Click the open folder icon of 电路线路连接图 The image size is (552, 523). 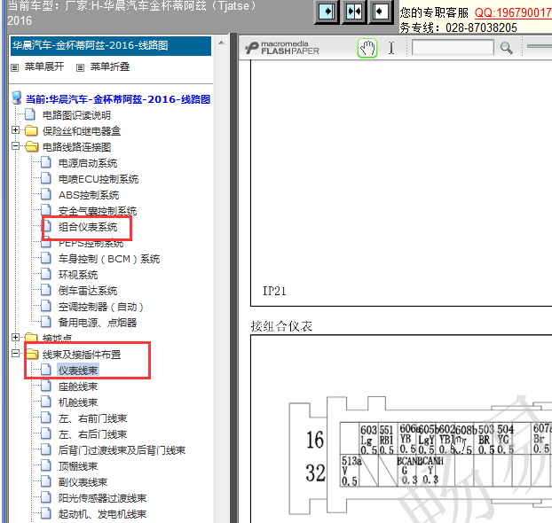pyautogui.click(x=31, y=146)
